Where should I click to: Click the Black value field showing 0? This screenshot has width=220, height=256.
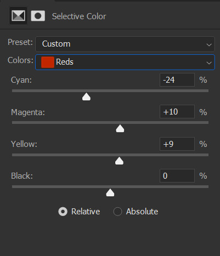pos(177,176)
